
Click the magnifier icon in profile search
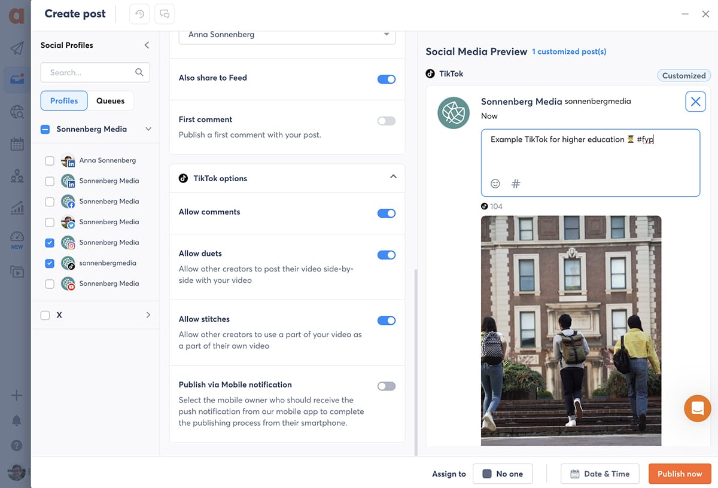click(139, 72)
